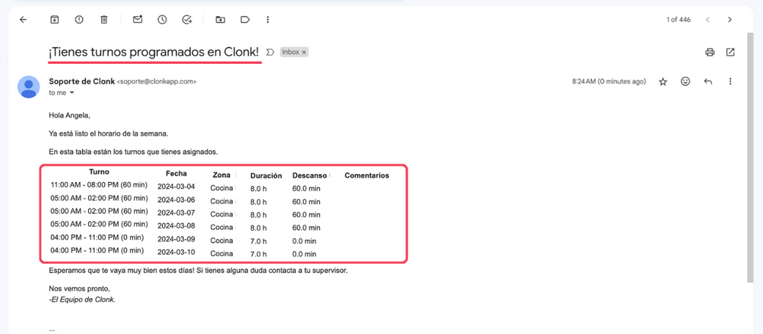Viewport: 763px width, 334px height.
Task: Print the entire conversation
Action: click(x=709, y=52)
